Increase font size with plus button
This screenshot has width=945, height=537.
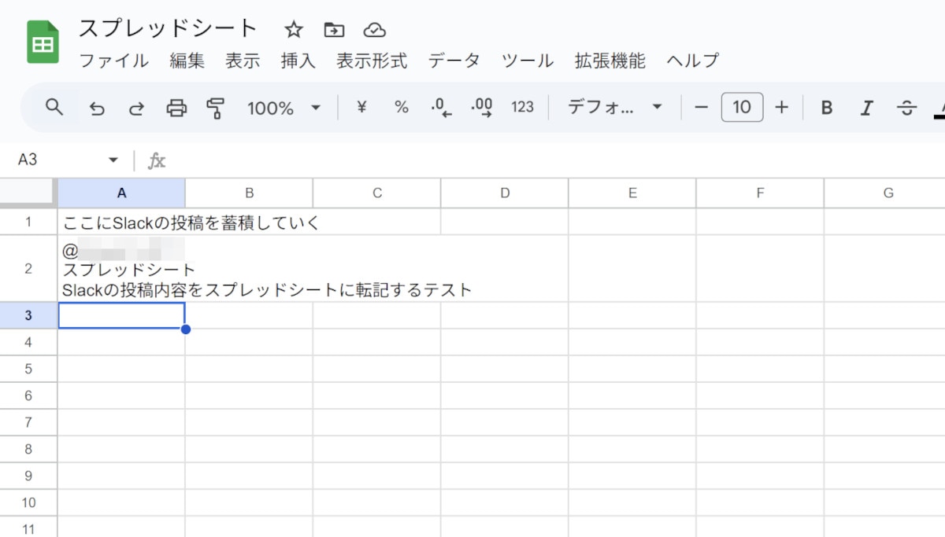tap(781, 108)
